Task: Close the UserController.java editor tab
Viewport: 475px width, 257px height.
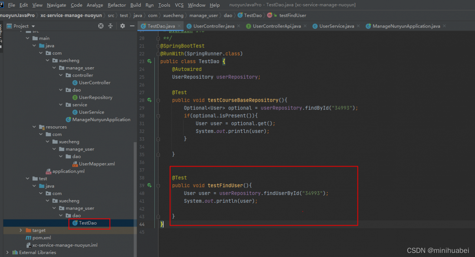Action: pyautogui.click(x=239, y=26)
